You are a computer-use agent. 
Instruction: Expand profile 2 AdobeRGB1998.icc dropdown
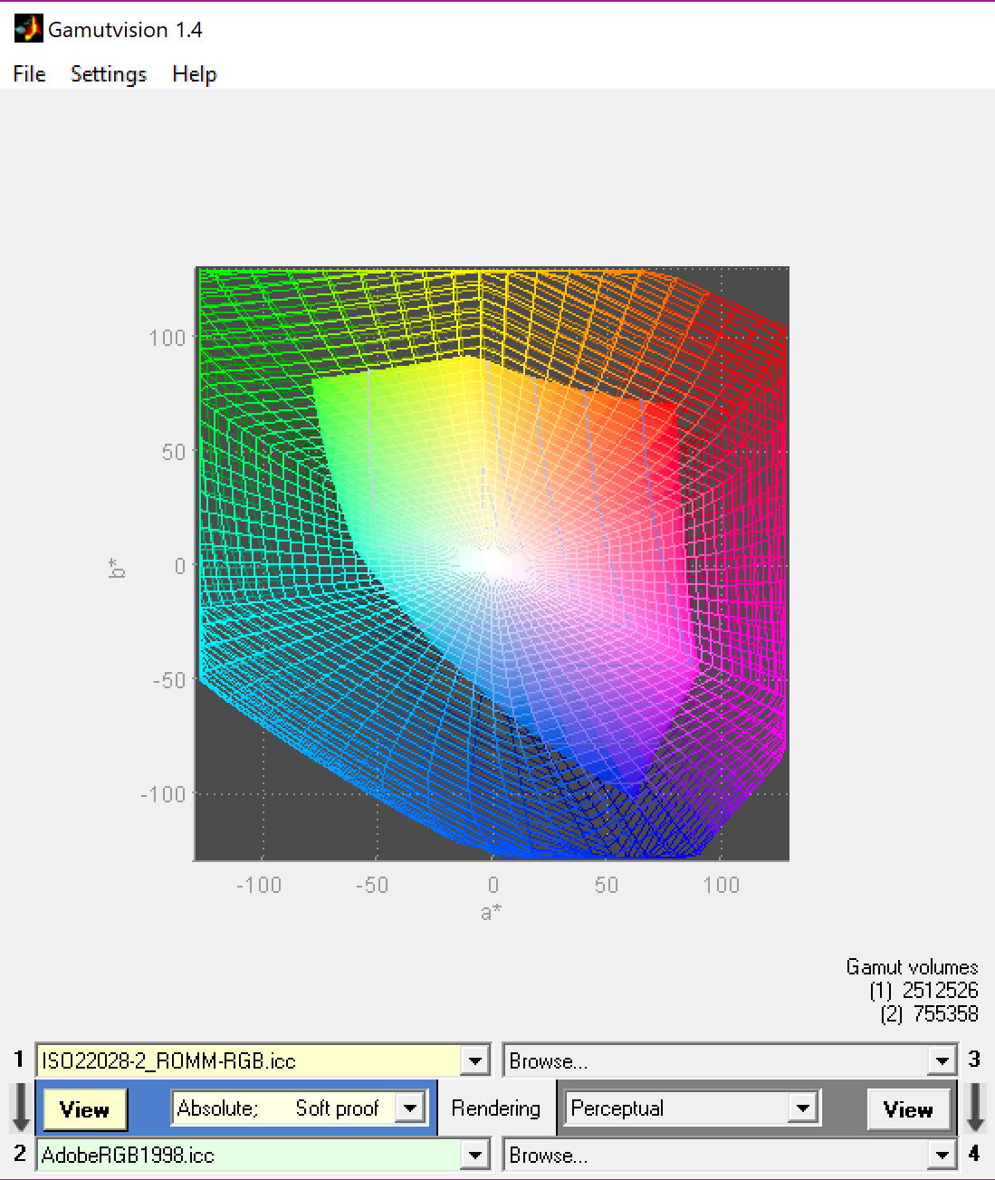pos(475,1155)
